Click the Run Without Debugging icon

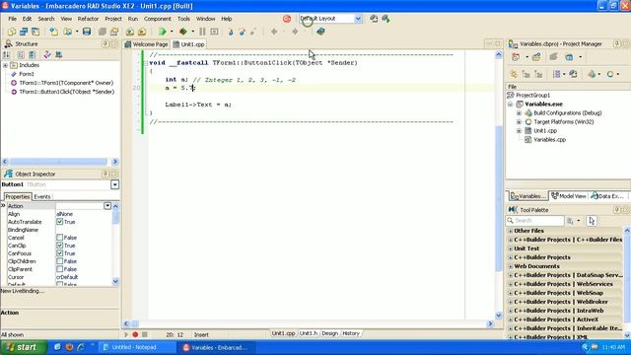tap(183, 32)
